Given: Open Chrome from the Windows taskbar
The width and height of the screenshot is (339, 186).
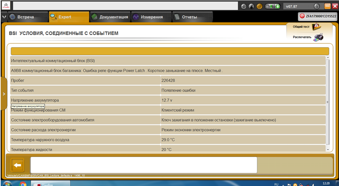Looking at the screenshot, I should click(x=23, y=184).
